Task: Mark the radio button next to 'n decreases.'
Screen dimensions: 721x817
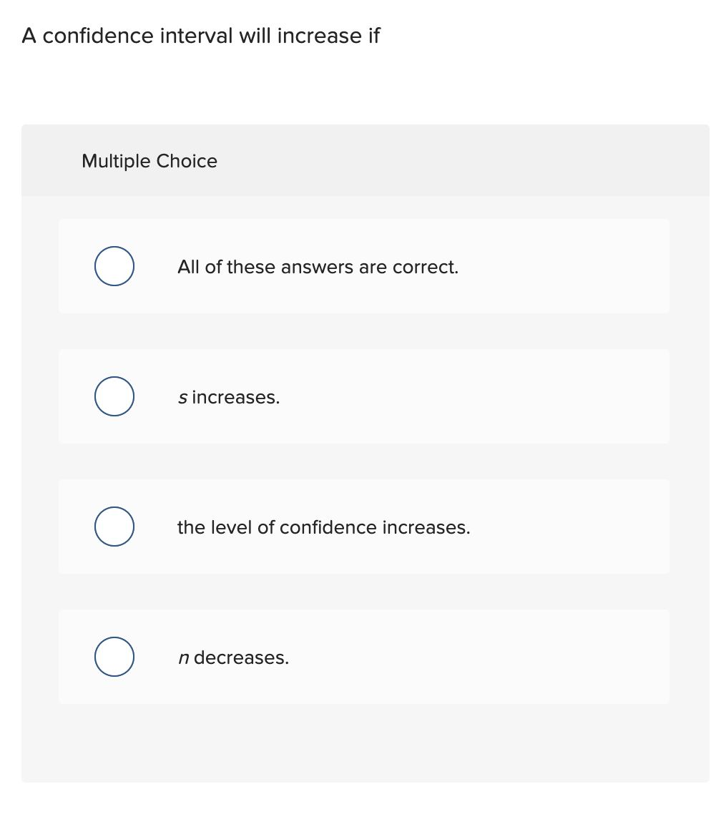Action: [x=114, y=656]
